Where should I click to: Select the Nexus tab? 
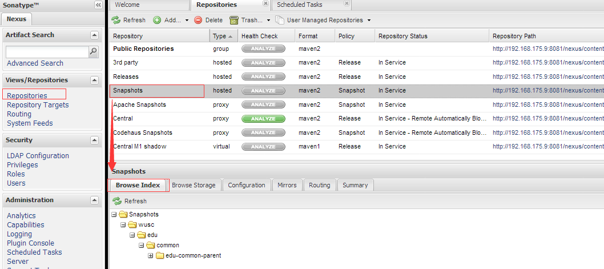16,19
